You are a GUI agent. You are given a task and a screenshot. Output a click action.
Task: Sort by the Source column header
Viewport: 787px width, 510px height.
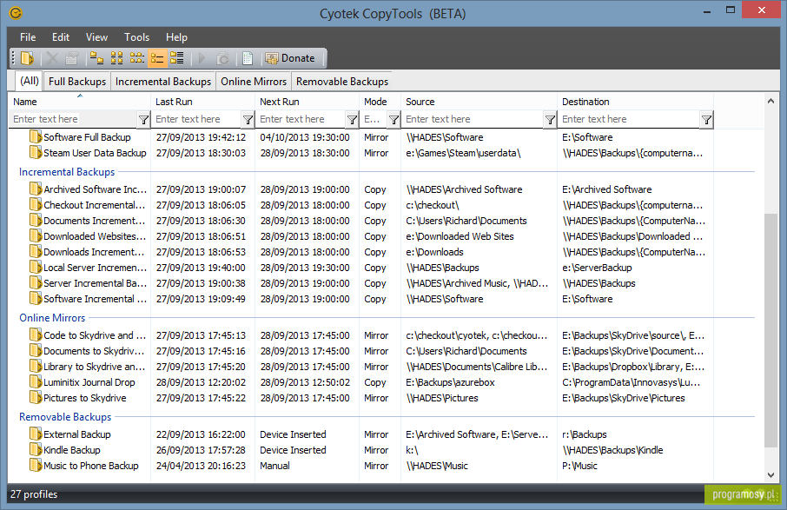(x=479, y=102)
